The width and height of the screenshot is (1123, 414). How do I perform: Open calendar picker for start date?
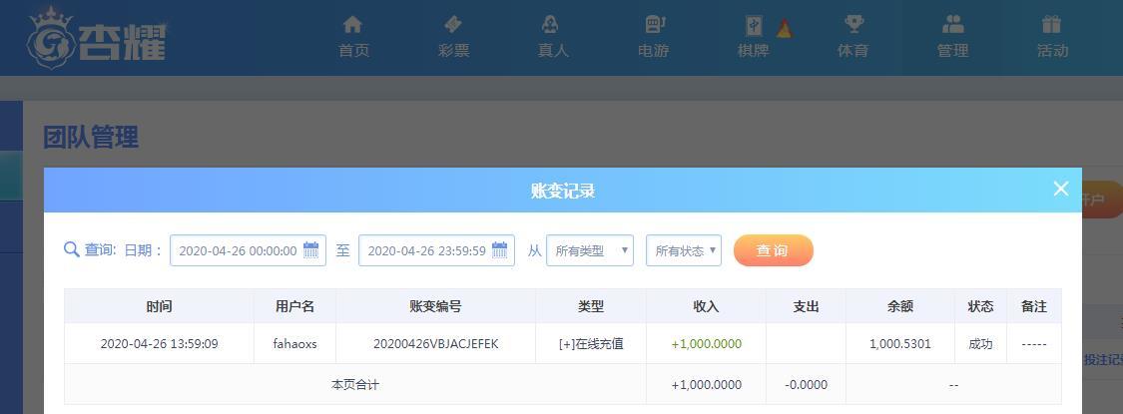pyautogui.click(x=310, y=250)
